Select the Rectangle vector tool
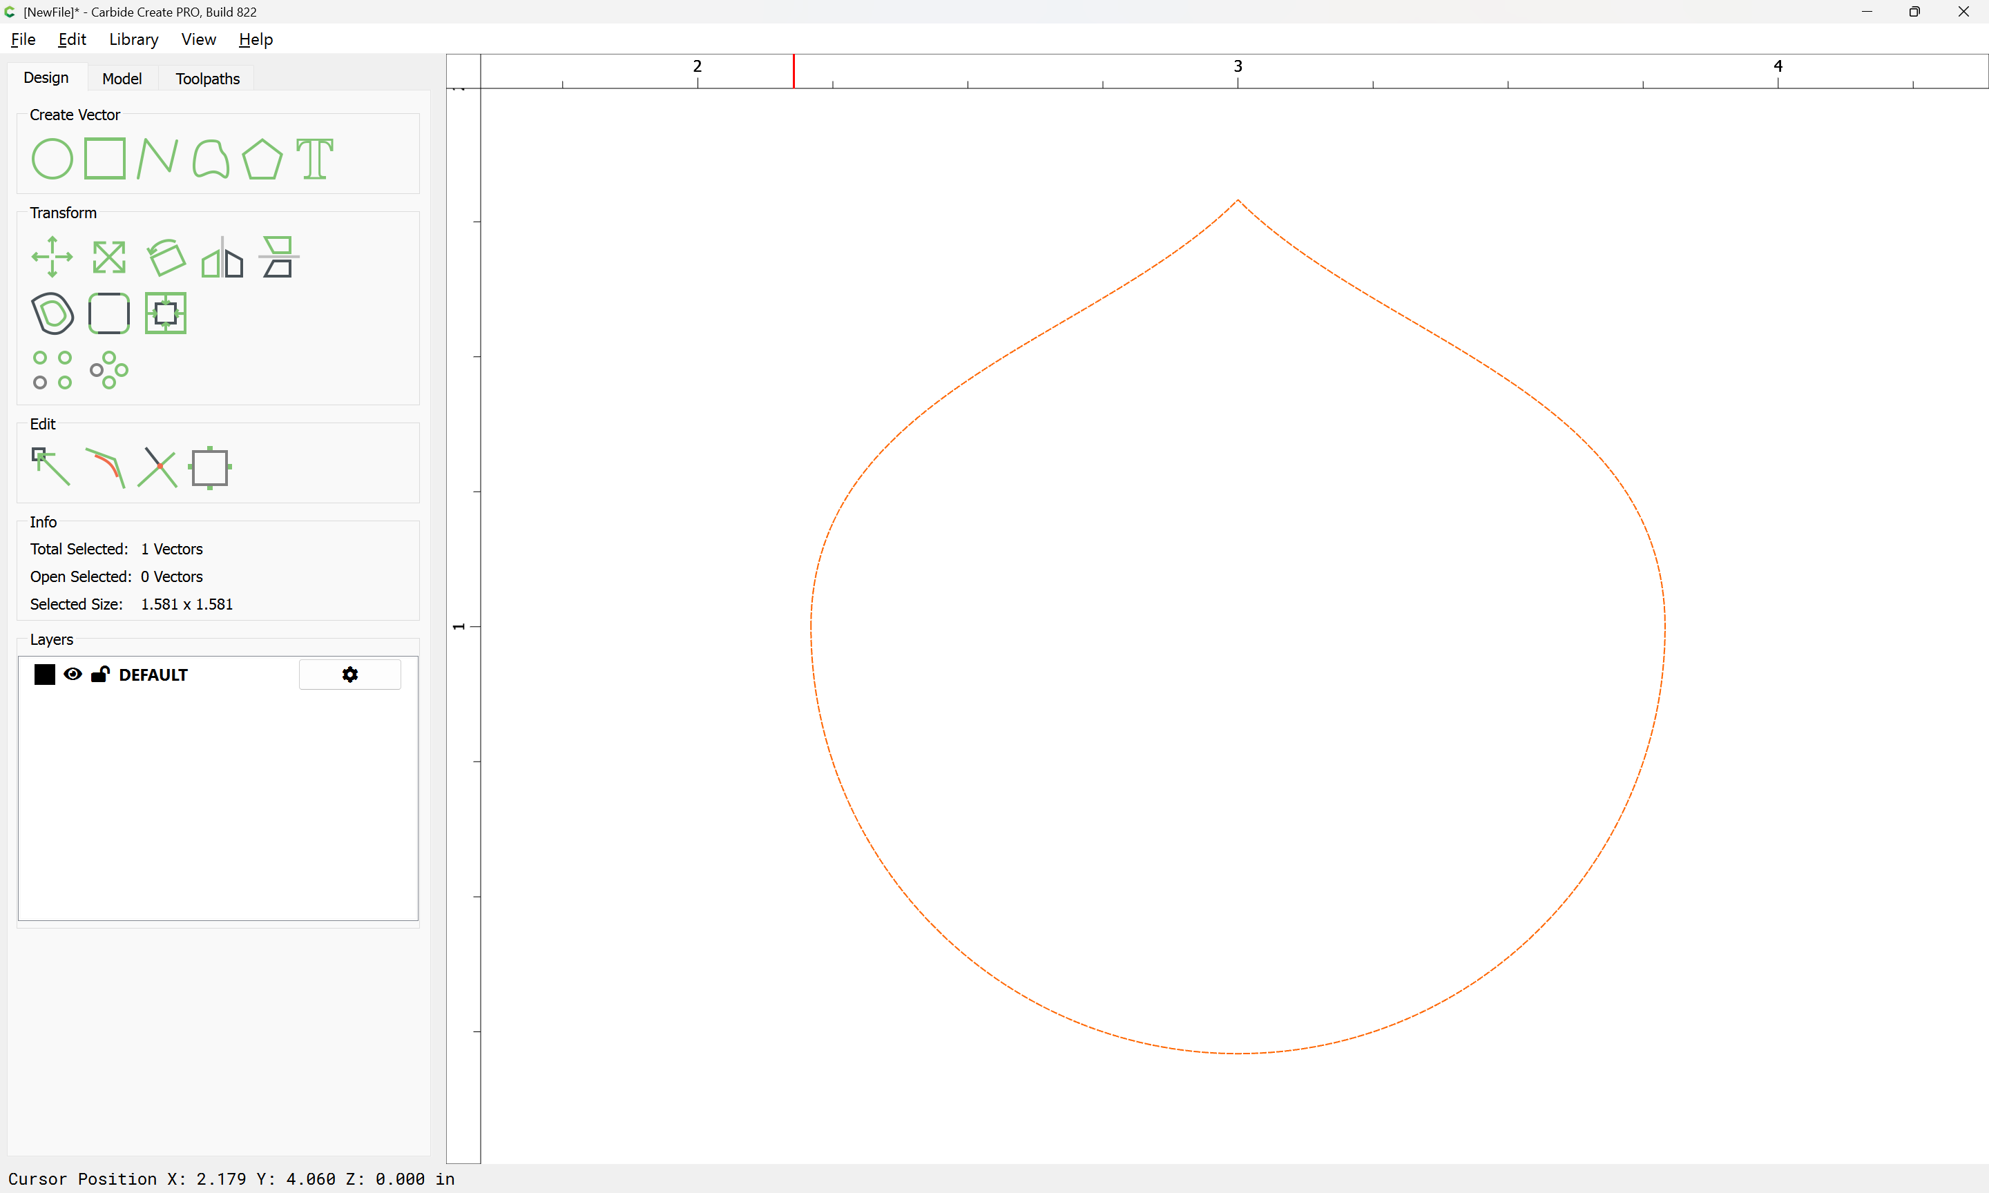1989x1193 pixels. 104,159
